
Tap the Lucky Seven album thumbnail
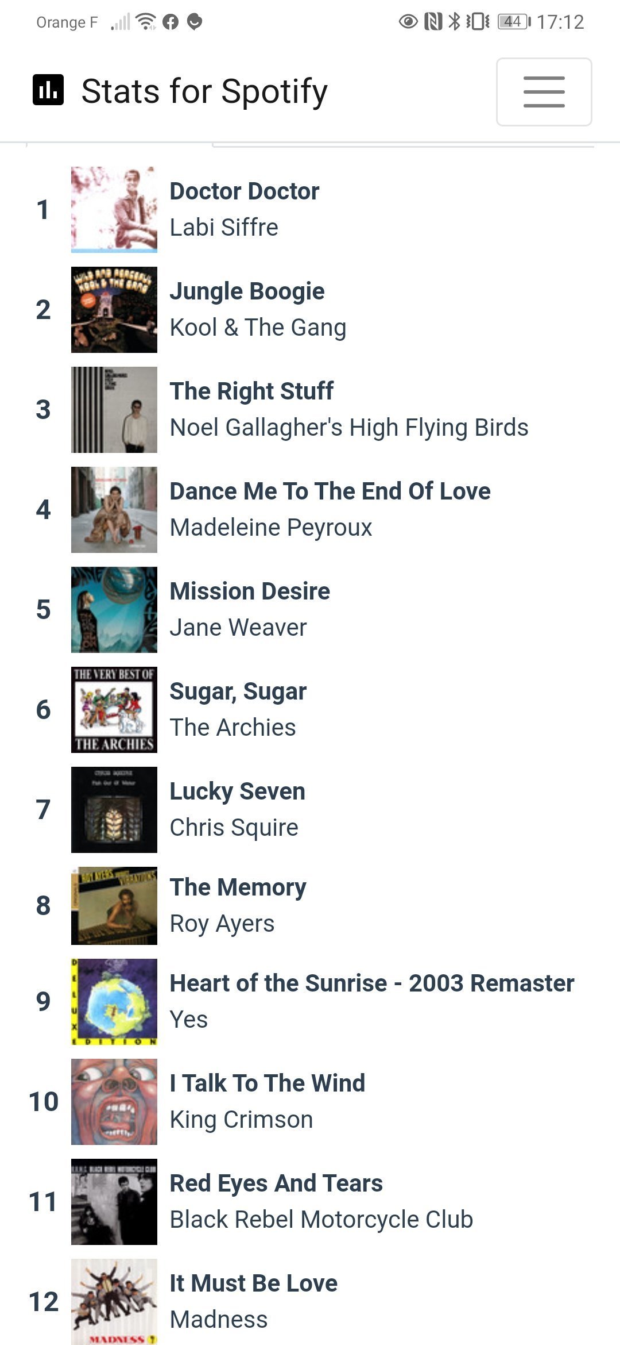click(x=114, y=810)
